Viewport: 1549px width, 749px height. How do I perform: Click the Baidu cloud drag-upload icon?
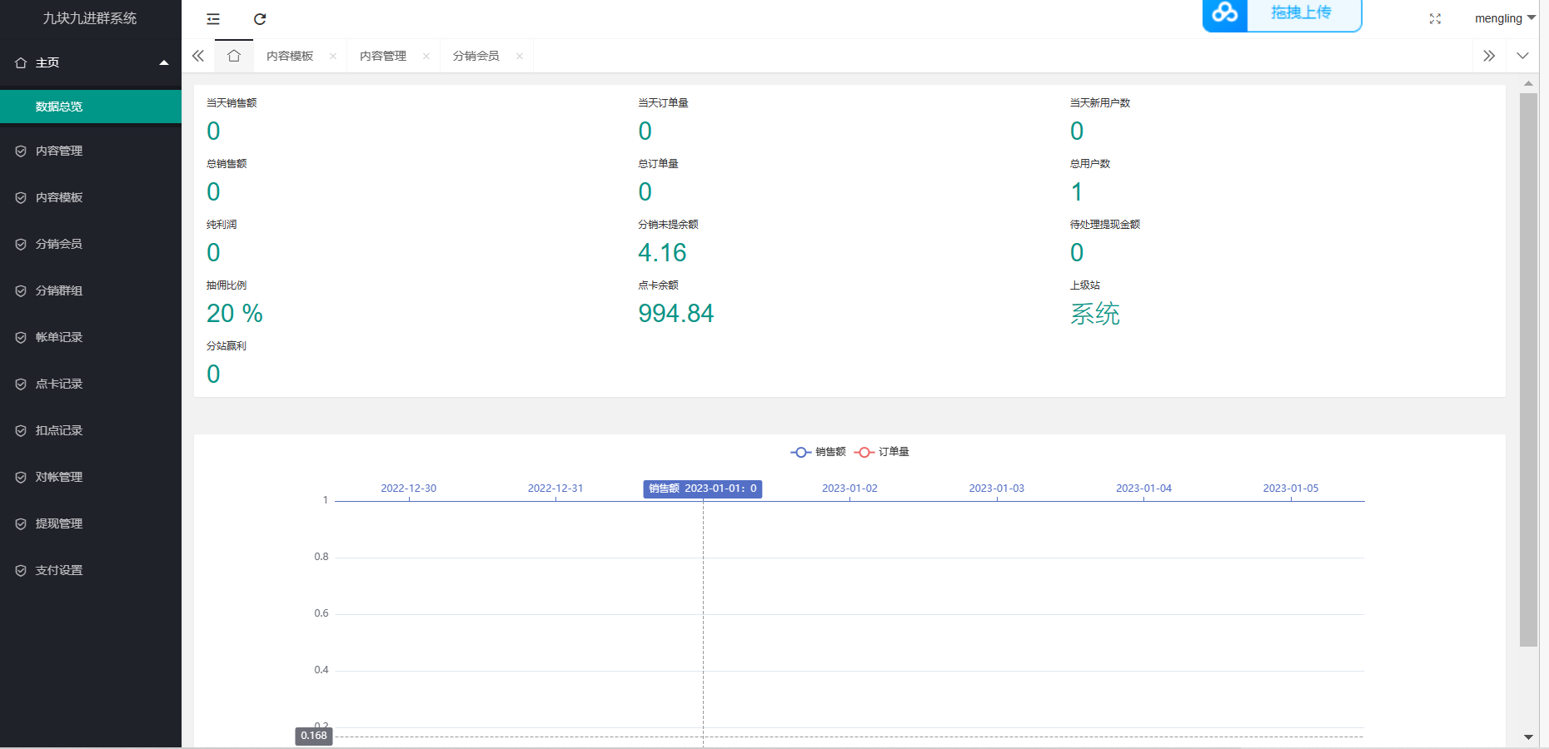click(1225, 13)
